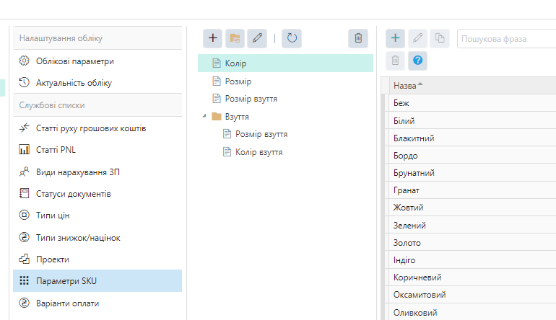Click the add parameter plus icon
The image size is (556, 320).
coord(212,38)
